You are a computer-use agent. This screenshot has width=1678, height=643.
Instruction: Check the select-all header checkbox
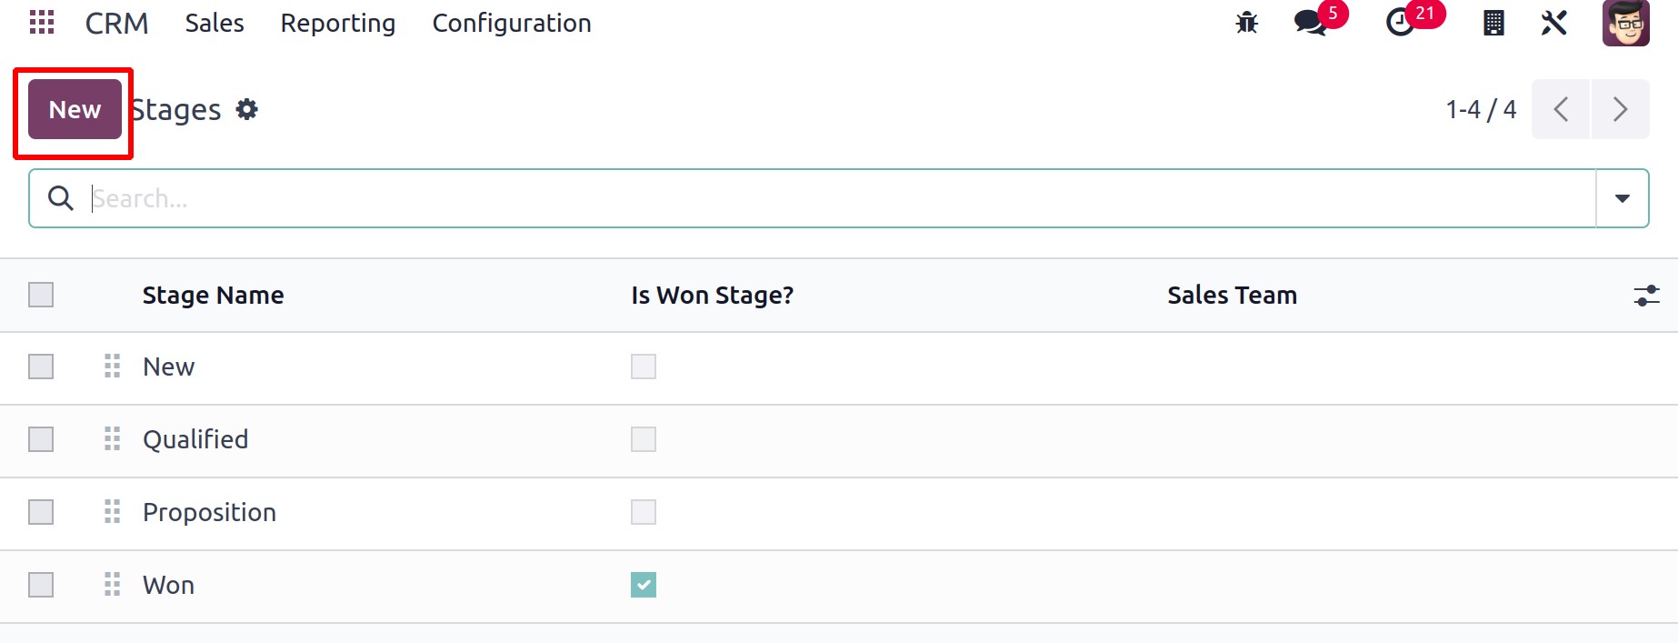[x=41, y=295]
